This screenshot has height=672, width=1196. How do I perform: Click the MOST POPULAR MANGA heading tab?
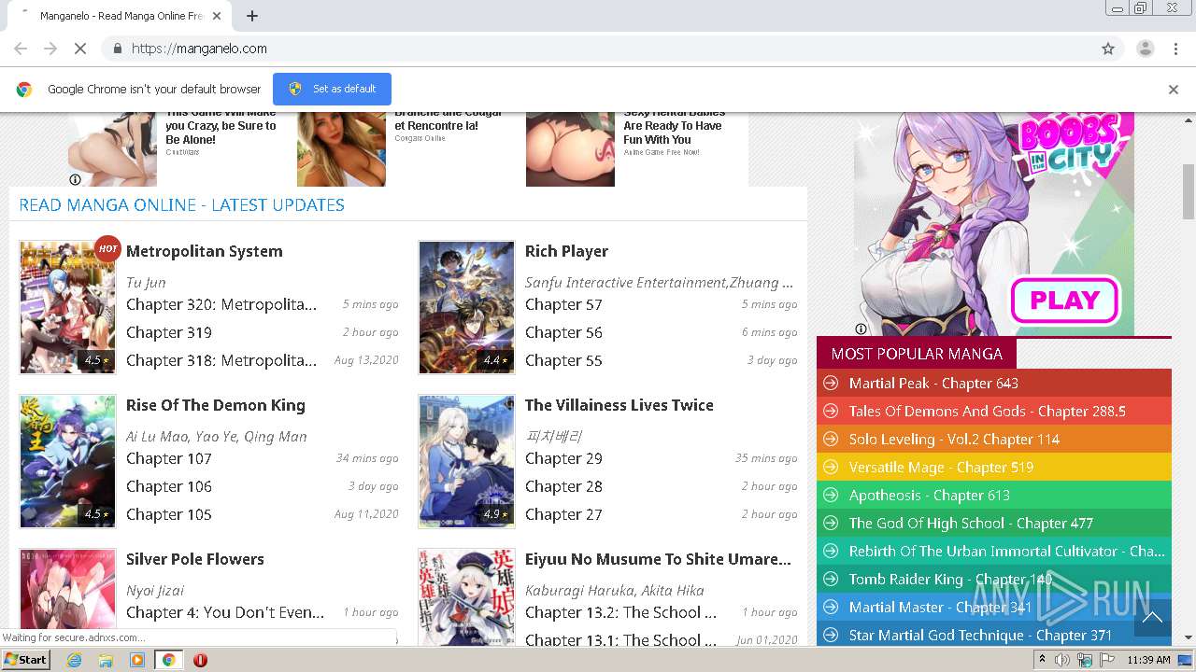[x=917, y=354]
